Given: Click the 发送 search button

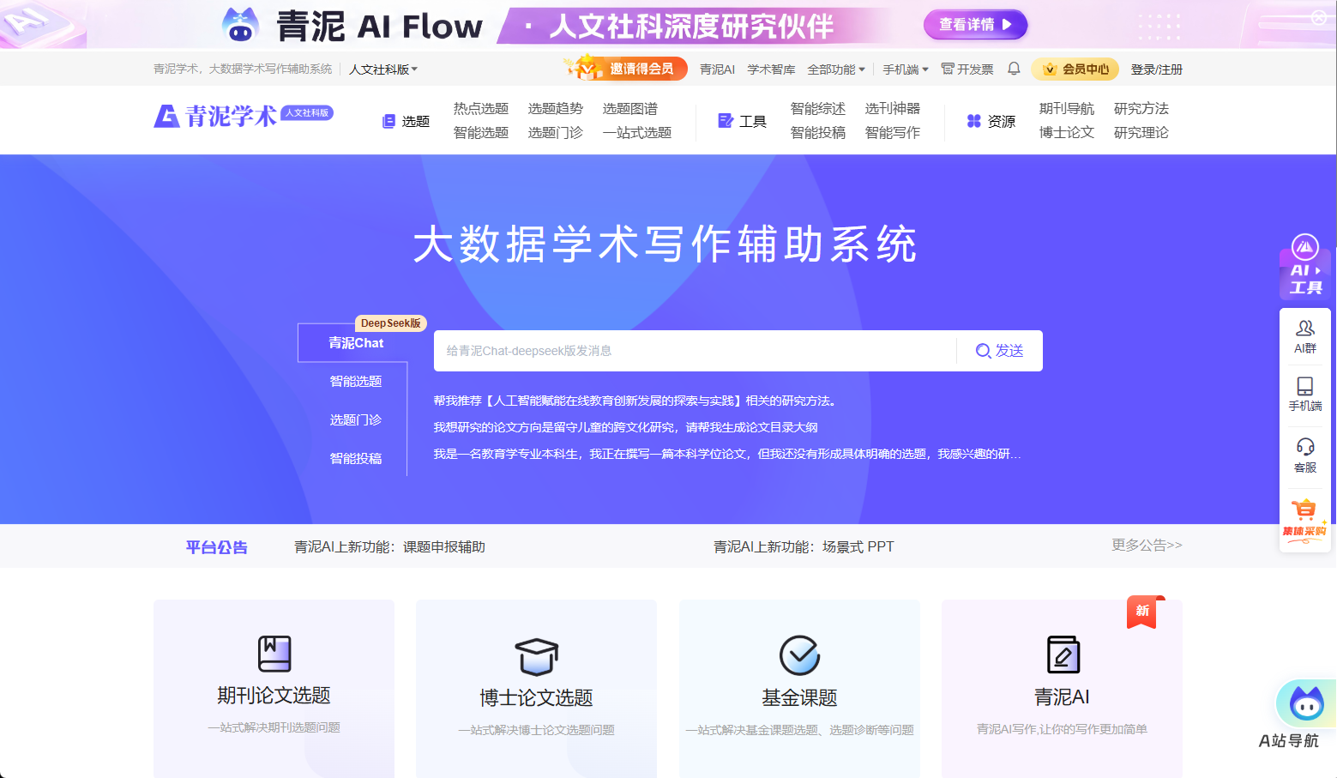Looking at the screenshot, I should click(1000, 351).
